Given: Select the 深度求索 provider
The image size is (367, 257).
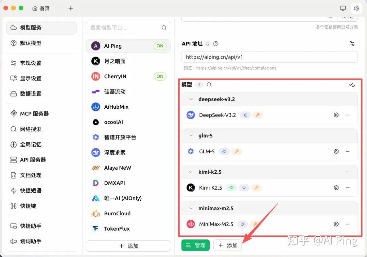Looking at the screenshot, I should (x=128, y=152).
